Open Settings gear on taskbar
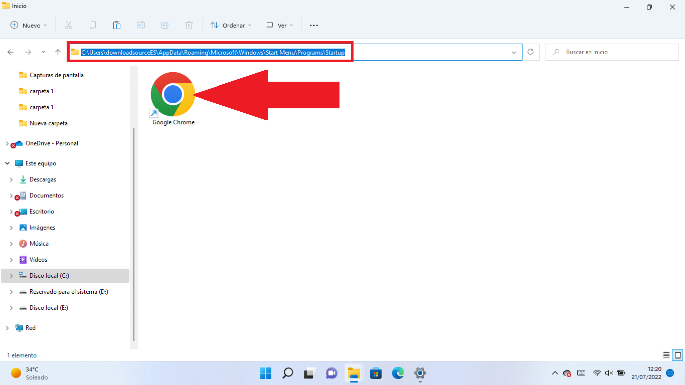 420,373
